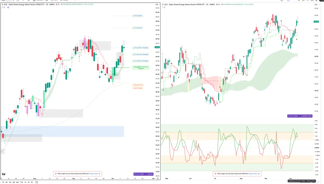Set time range to 3M
The height and width of the screenshot is (184, 324).
[x=14, y=182]
